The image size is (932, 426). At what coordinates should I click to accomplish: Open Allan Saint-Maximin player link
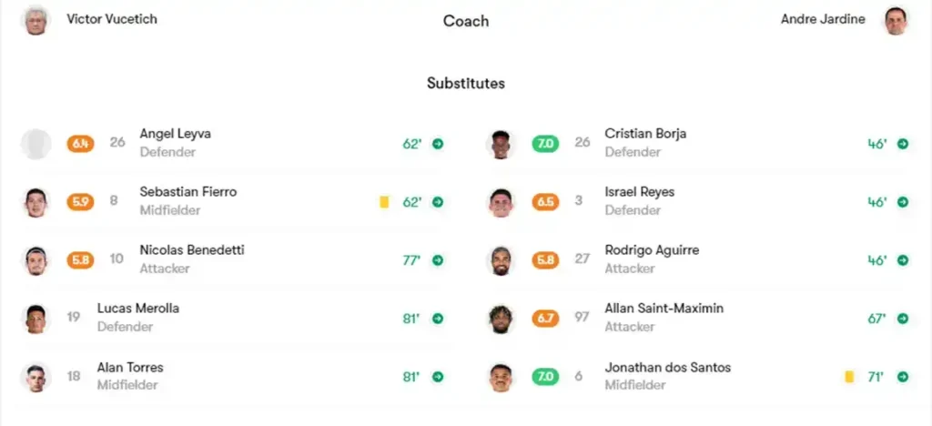point(664,309)
